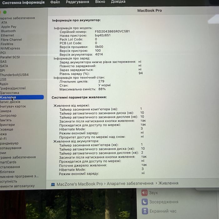This screenshot has width=219, height=219.
Task: Click the maximum capacity value 88%
Action: pyautogui.click(x=102, y=89)
